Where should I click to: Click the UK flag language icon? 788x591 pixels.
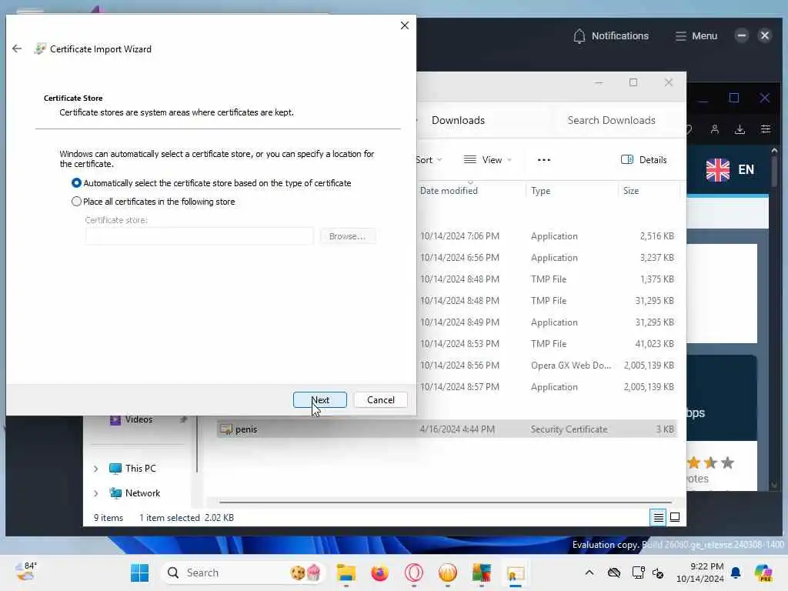[x=718, y=169]
